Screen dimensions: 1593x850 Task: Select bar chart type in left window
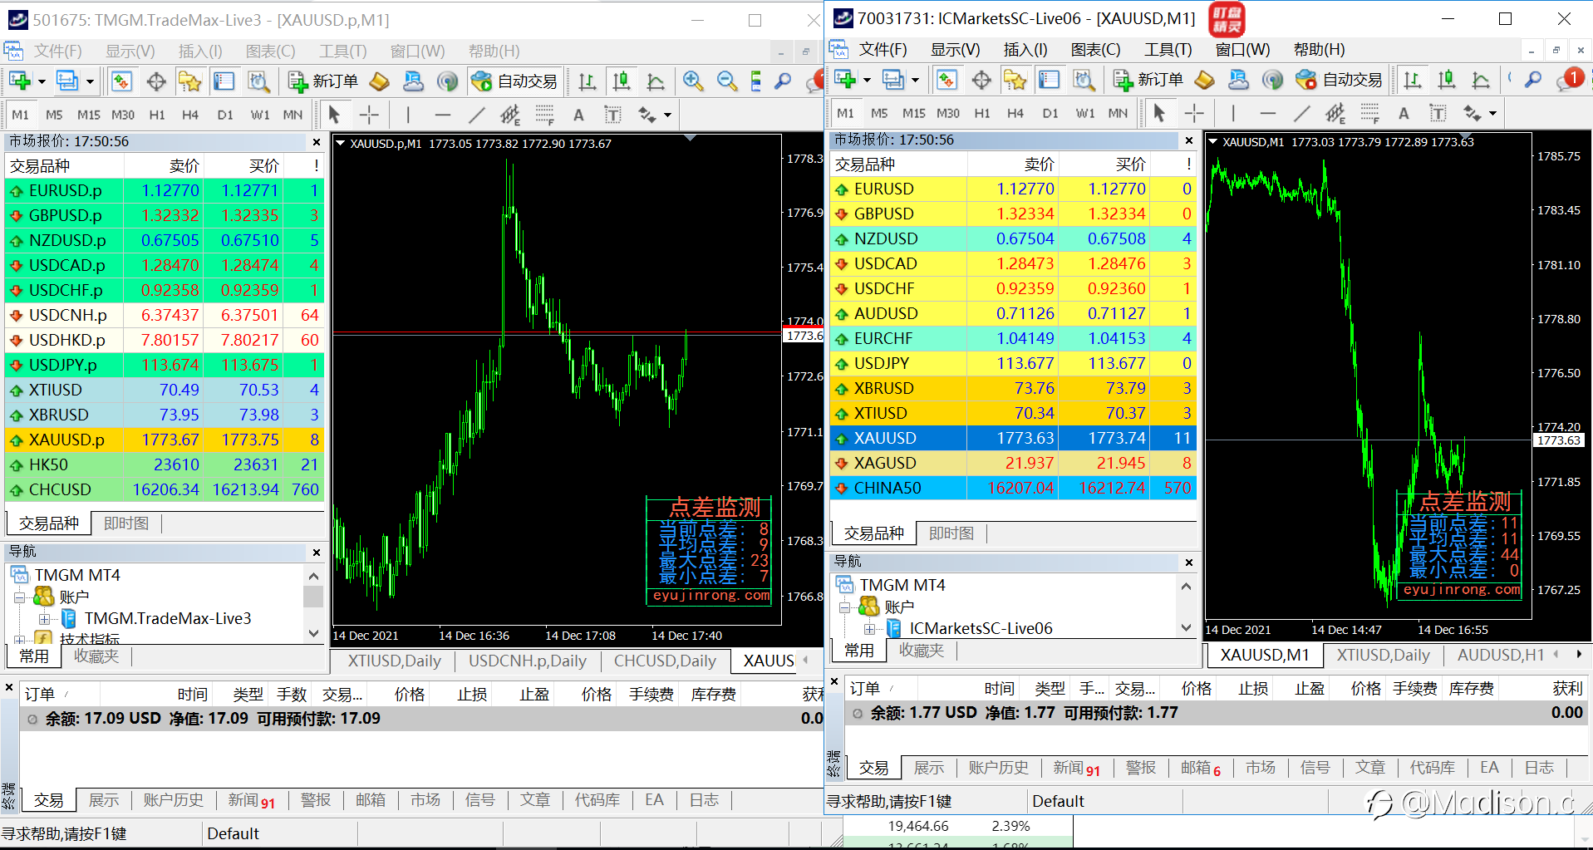(588, 81)
